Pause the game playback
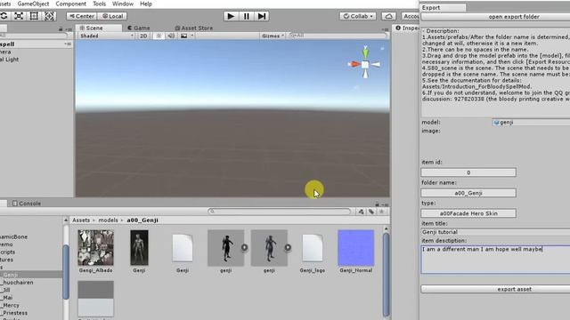 tap(246, 16)
